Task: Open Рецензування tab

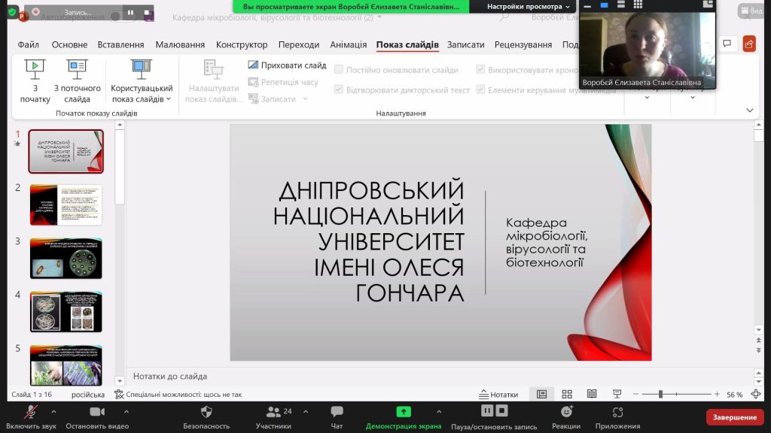Action: [523, 44]
